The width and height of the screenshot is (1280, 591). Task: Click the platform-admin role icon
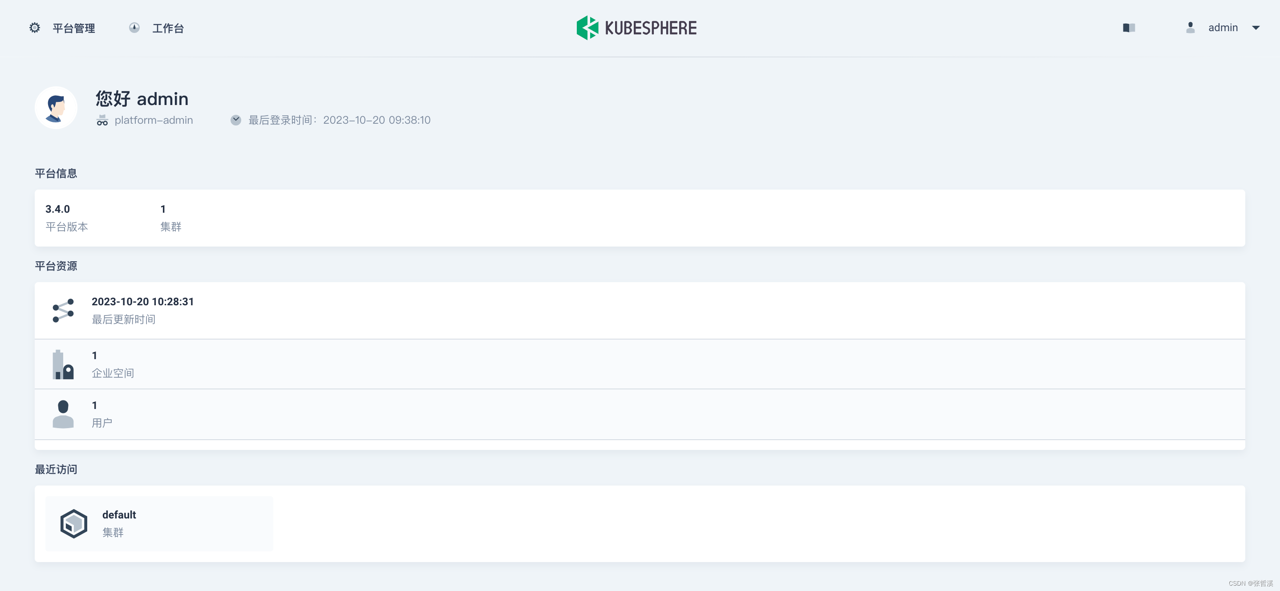[101, 120]
